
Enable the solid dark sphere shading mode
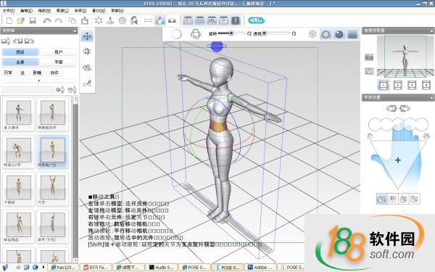click(x=339, y=34)
